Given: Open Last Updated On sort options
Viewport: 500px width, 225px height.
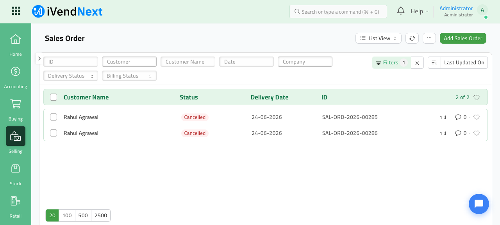Looking at the screenshot, I should 464,63.
